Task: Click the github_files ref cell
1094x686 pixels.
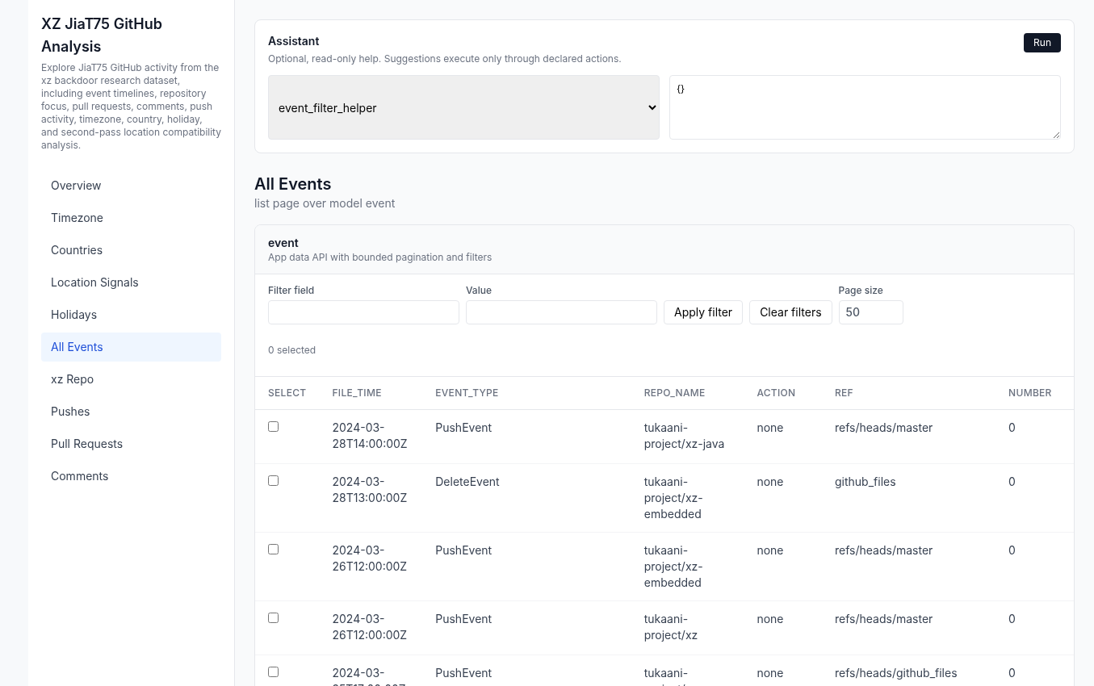Action: pos(866,482)
